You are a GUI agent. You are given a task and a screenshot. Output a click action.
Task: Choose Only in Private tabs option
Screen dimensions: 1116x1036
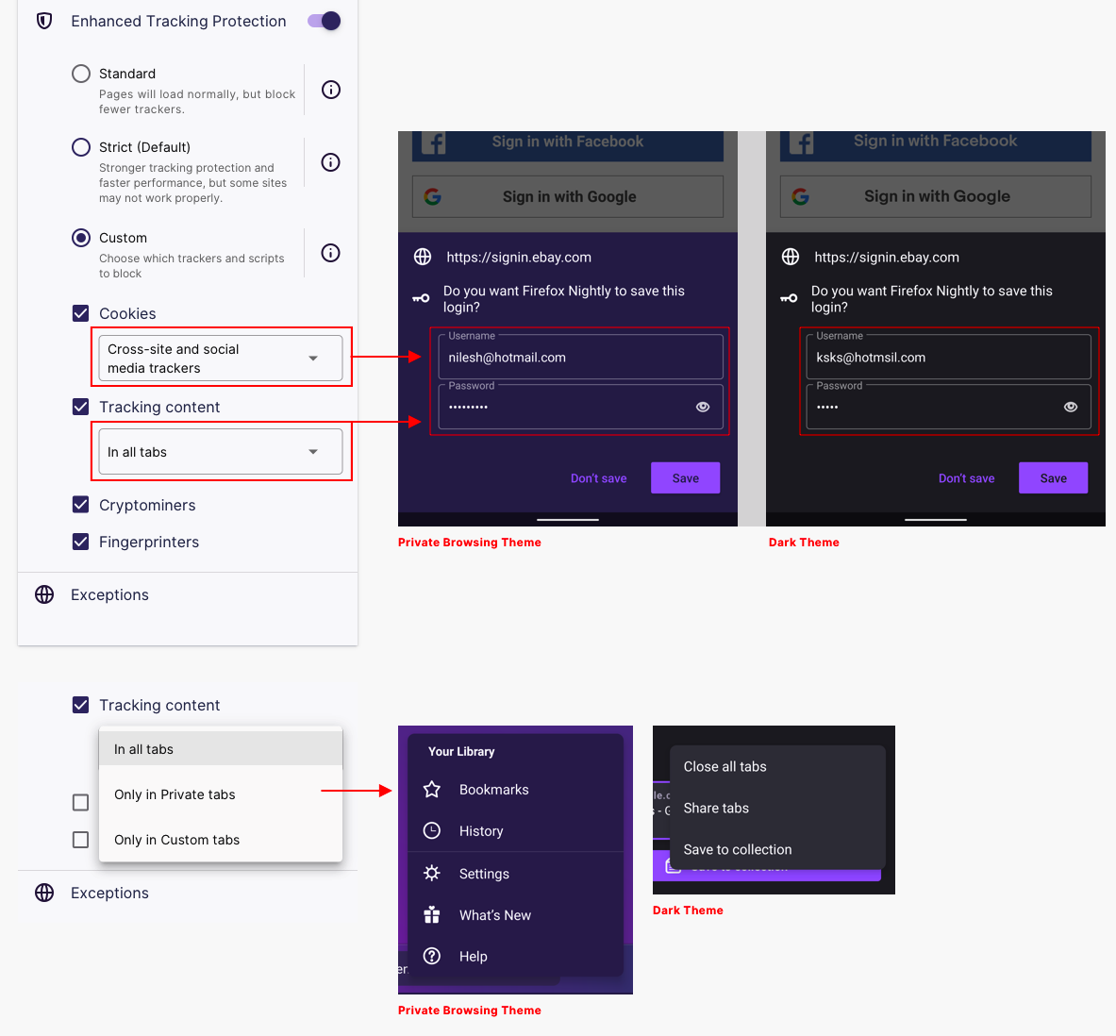221,794
